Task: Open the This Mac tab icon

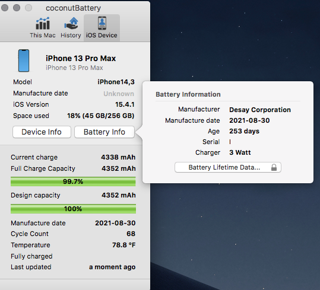Action: tap(43, 24)
